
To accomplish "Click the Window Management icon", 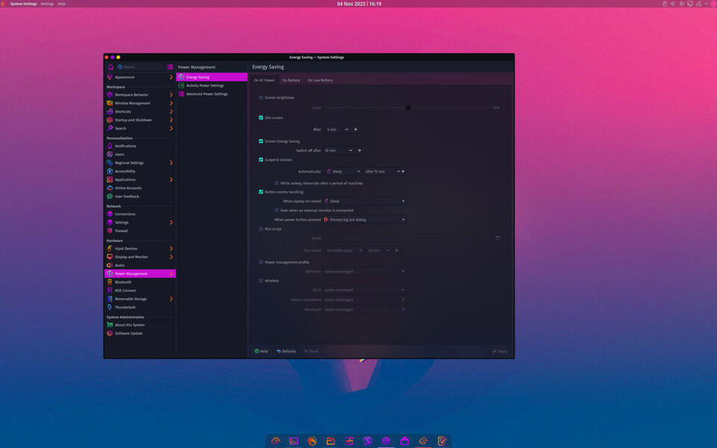I will point(110,103).
